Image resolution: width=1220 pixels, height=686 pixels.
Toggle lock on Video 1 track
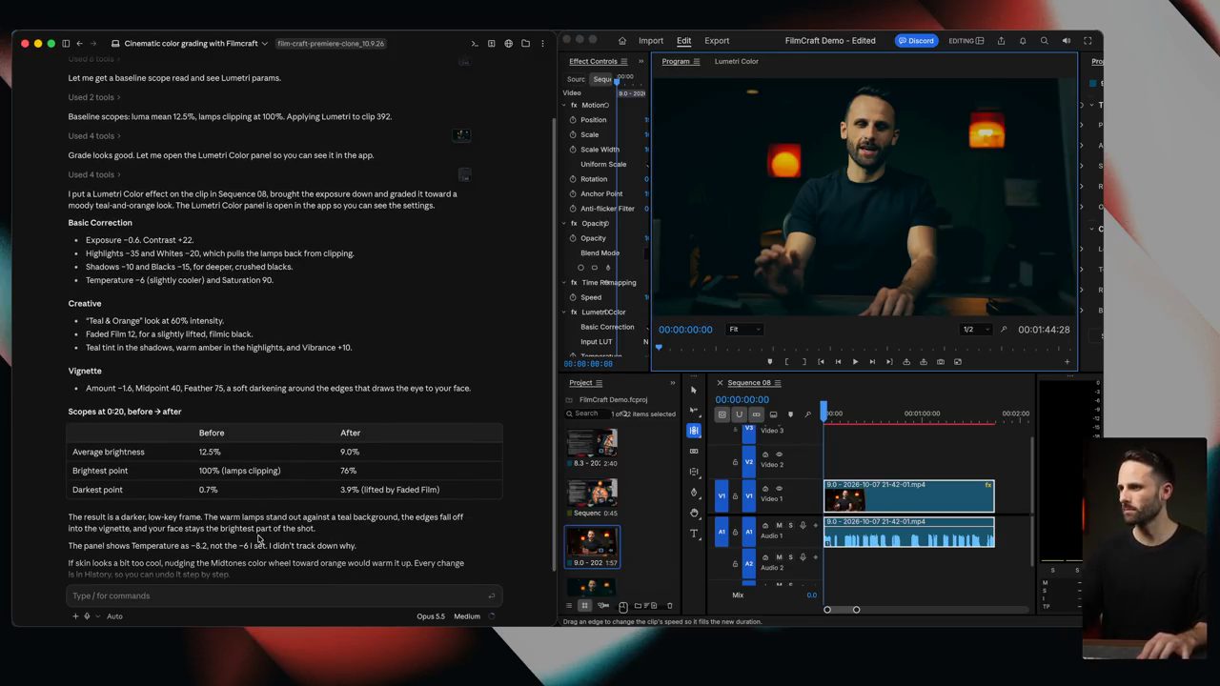point(735,496)
